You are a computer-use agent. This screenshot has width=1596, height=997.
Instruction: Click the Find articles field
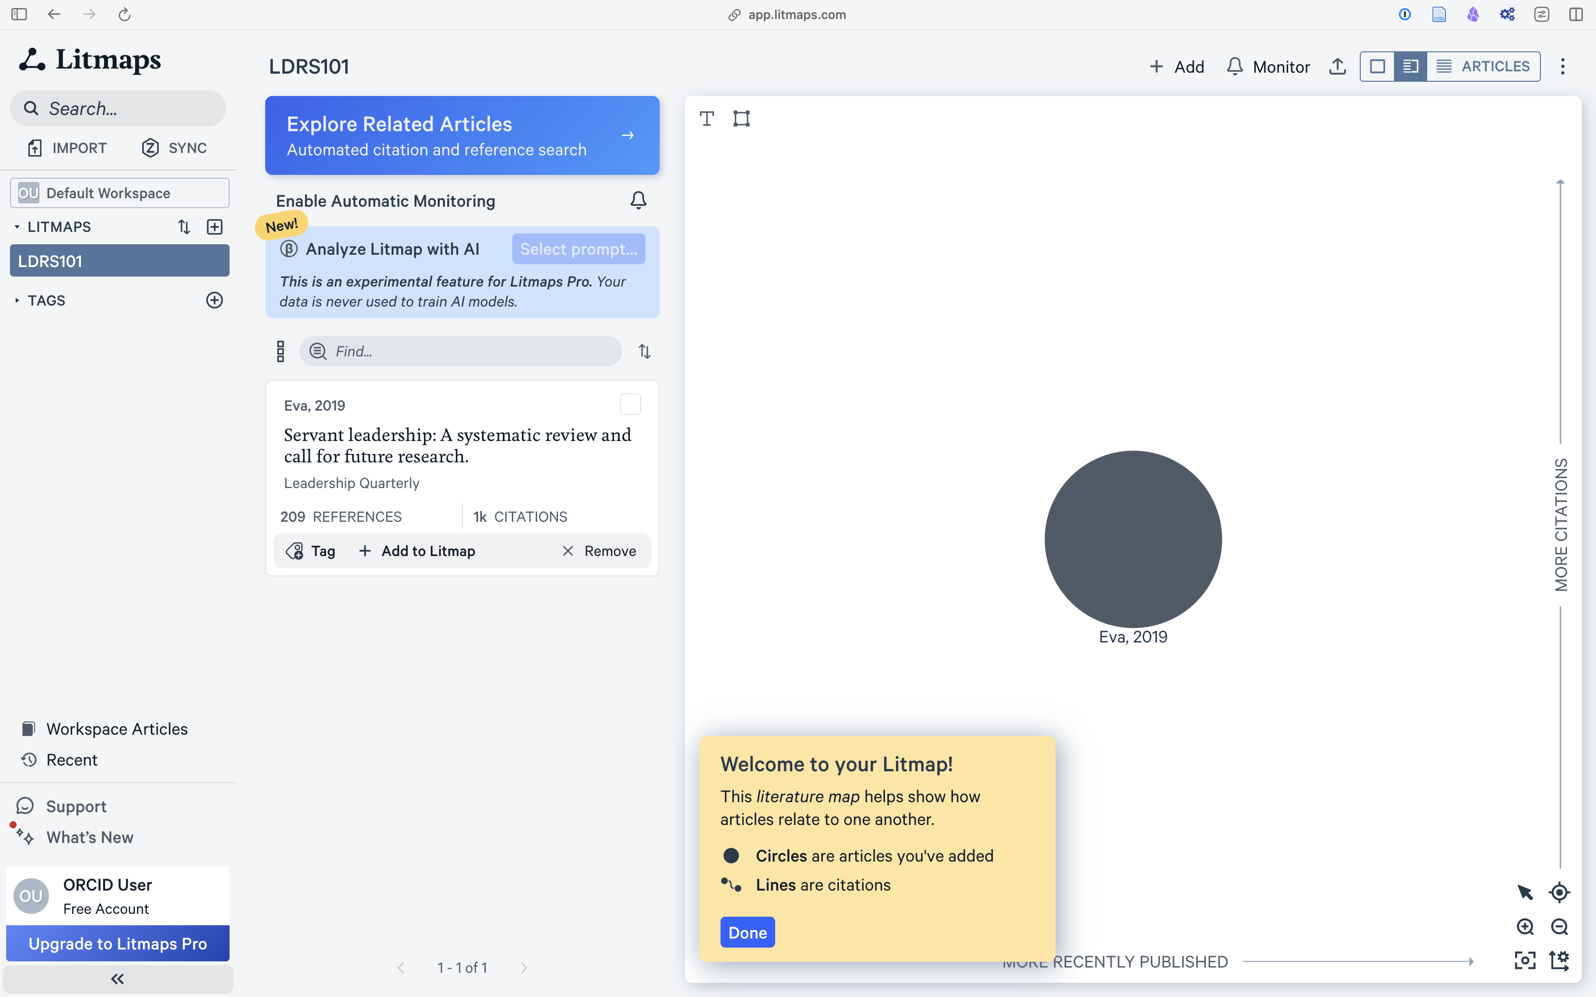tap(461, 352)
